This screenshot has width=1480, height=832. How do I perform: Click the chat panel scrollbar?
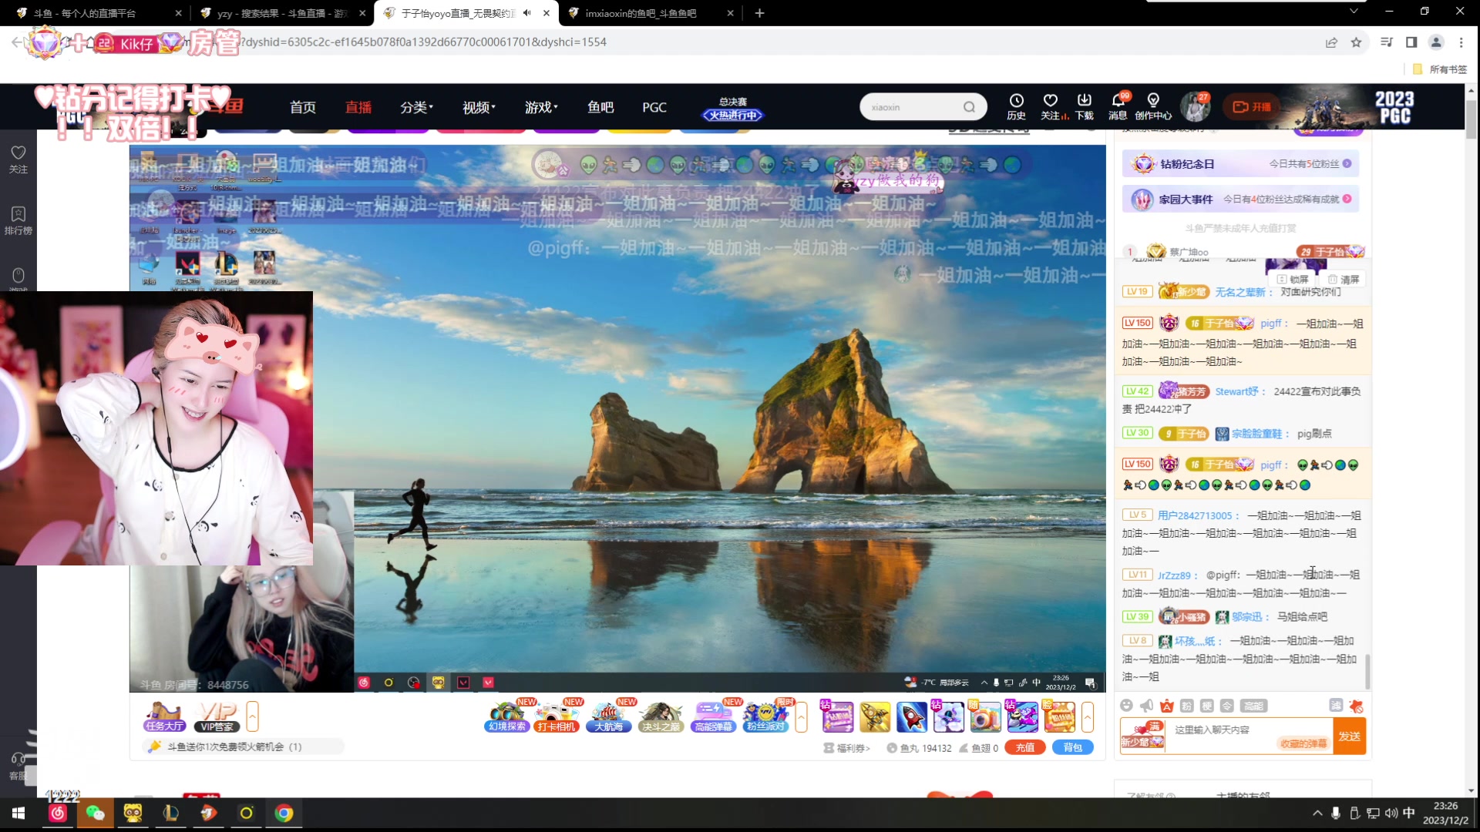1367,672
